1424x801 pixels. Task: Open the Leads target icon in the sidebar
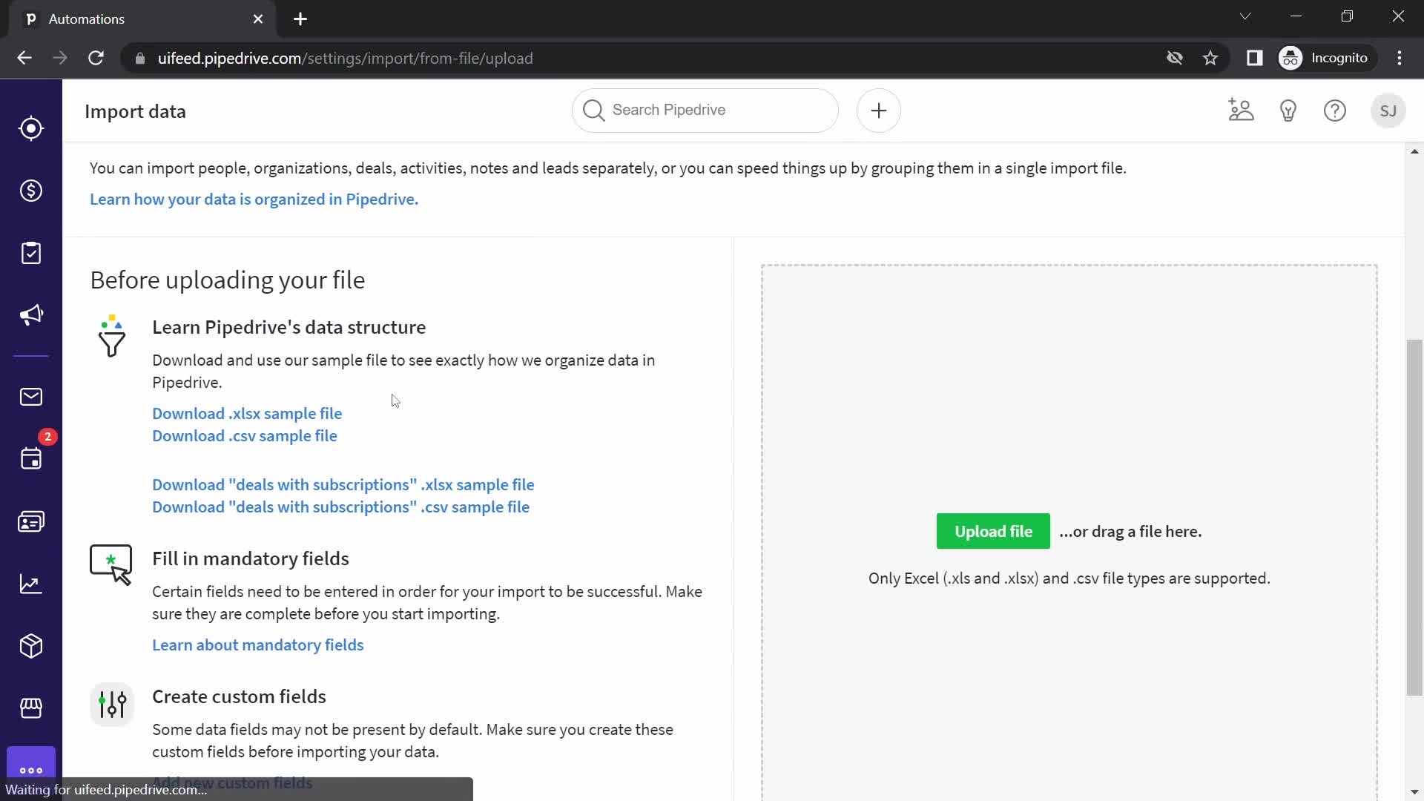point(31,128)
